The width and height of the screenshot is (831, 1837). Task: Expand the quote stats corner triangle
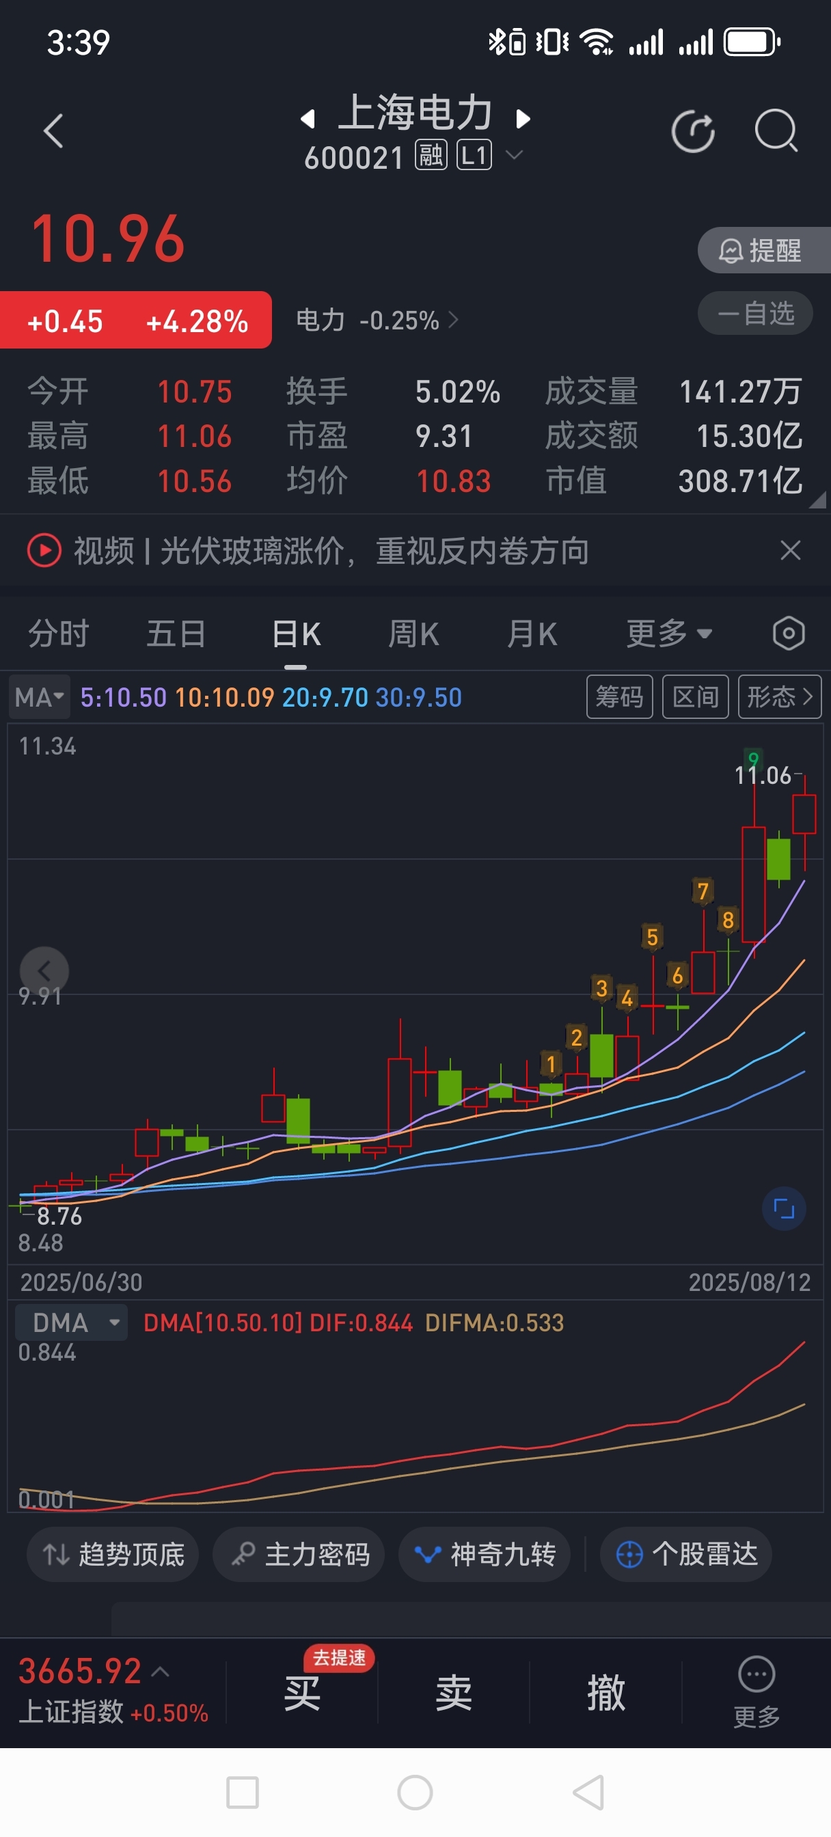coord(818,499)
